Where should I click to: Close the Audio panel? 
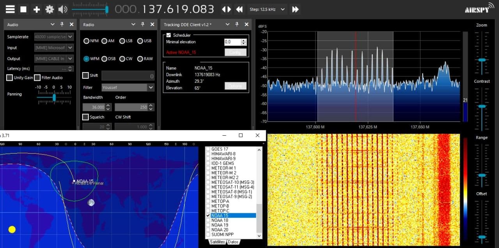pyautogui.click(x=71, y=24)
